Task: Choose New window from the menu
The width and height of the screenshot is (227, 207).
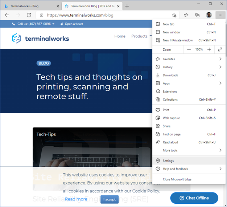Action: pyautogui.click(x=189, y=32)
